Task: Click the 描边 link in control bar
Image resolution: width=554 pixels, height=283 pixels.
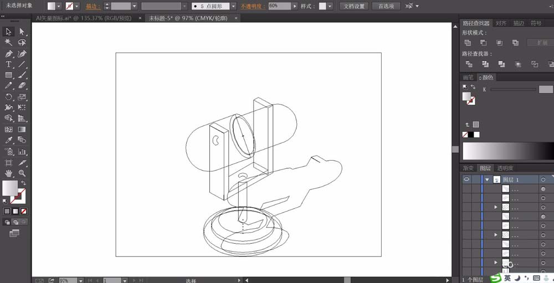Action: coord(94,6)
